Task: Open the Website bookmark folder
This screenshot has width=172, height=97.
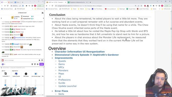Action: coord(81,9)
